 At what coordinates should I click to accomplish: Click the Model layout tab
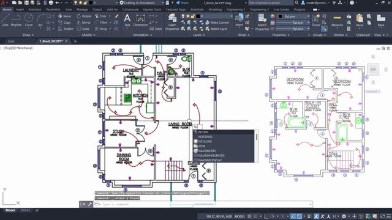(10, 210)
